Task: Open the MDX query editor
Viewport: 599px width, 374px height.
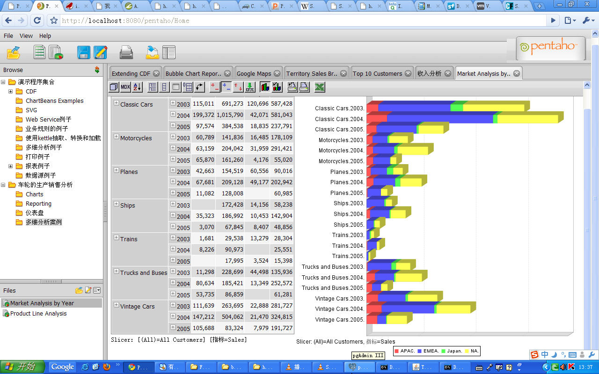Action: pos(125,87)
